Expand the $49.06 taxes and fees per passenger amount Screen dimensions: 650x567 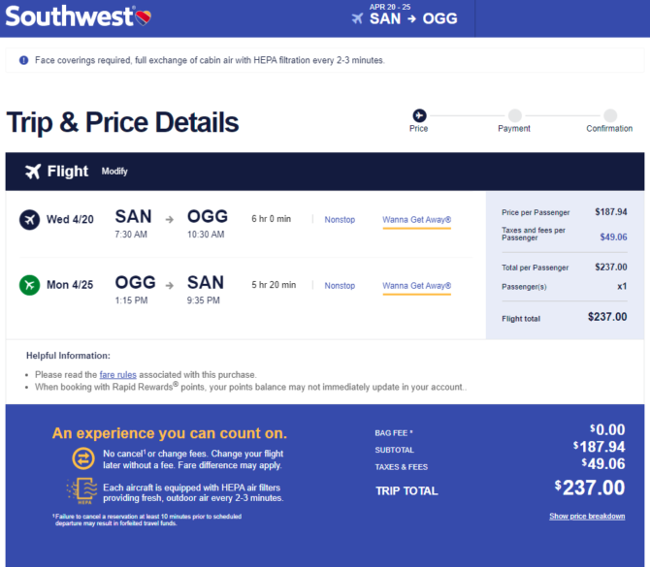pyautogui.click(x=613, y=237)
